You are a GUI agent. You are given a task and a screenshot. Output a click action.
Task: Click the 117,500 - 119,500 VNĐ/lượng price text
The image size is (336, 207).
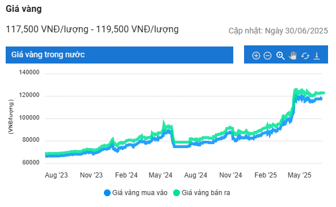point(92,29)
